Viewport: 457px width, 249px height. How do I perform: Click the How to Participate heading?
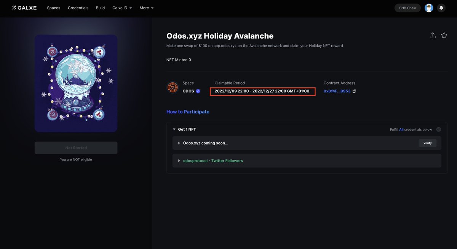188,112
